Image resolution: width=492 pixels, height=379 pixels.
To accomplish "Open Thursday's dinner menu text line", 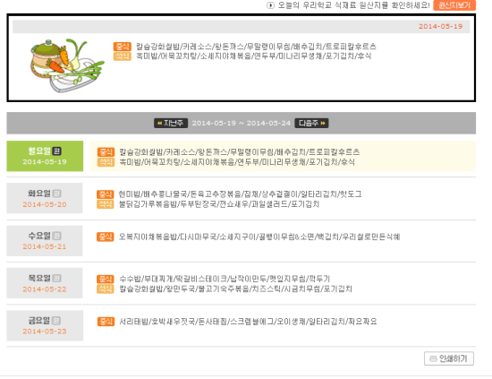I will pyautogui.click(x=235, y=289).
